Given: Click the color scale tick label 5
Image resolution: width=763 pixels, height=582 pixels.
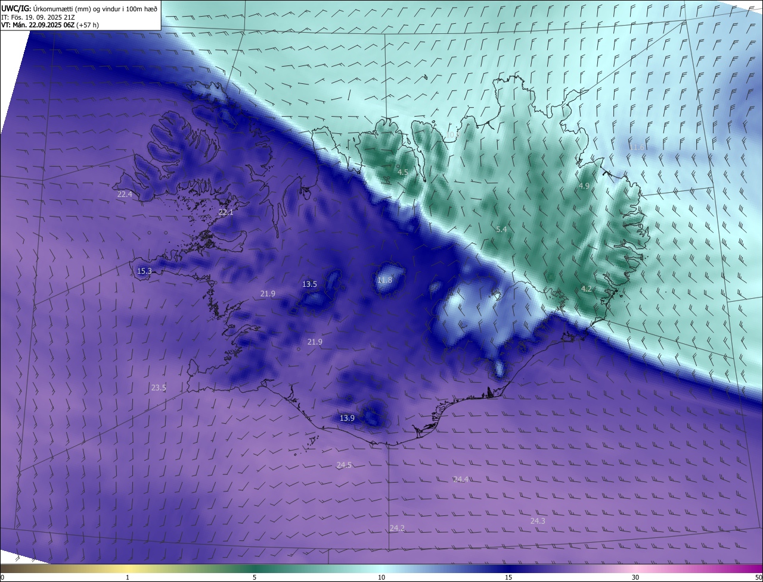Looking at the screenshot, I should (x=255, y=577).
